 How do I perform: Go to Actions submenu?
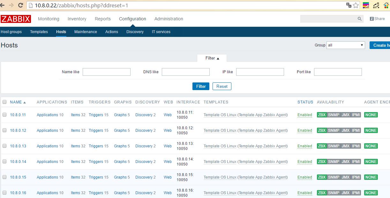[112, 32]
